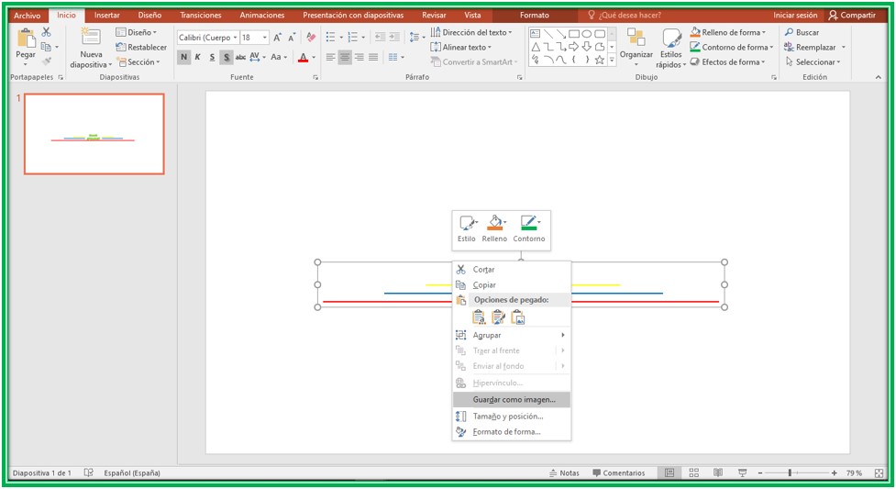This screenshot has width=896, height=489.
Task: Click the zoom slider handle
Action: tap(790, 473)
